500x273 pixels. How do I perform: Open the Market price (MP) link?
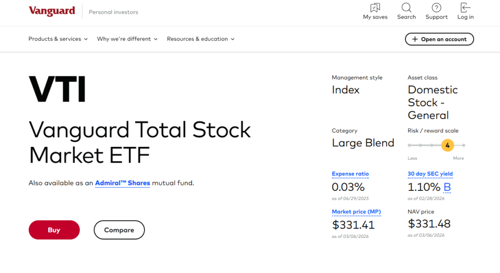(356, 212)
